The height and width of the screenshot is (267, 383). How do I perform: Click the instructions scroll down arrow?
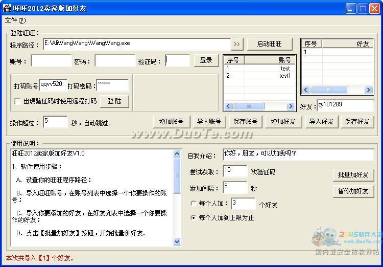[x=177, y=241]
